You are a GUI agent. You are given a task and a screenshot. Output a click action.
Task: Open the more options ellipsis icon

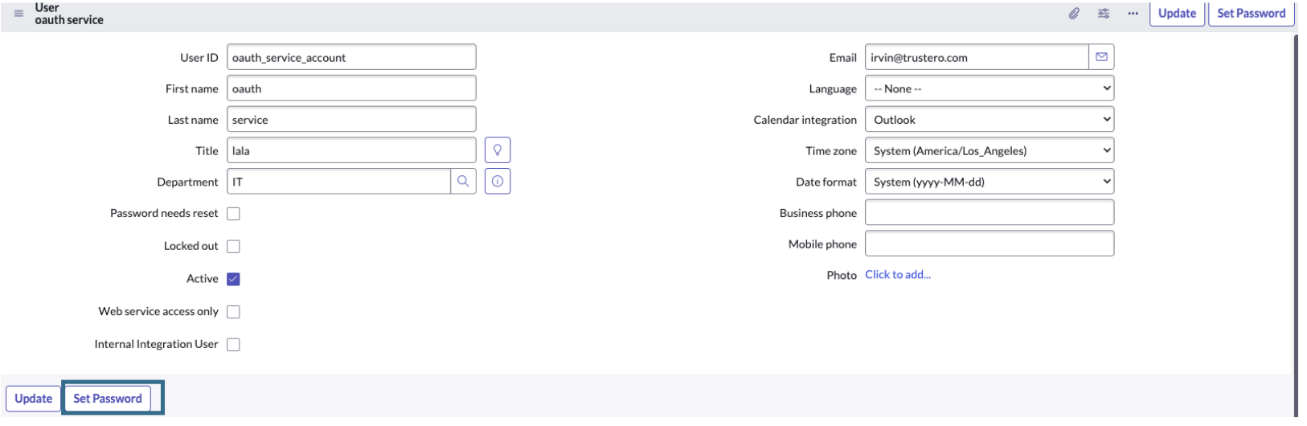point(1133,14)
